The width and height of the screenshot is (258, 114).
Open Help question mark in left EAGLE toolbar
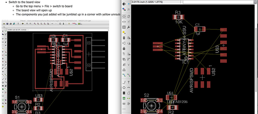tap(69, 24)
